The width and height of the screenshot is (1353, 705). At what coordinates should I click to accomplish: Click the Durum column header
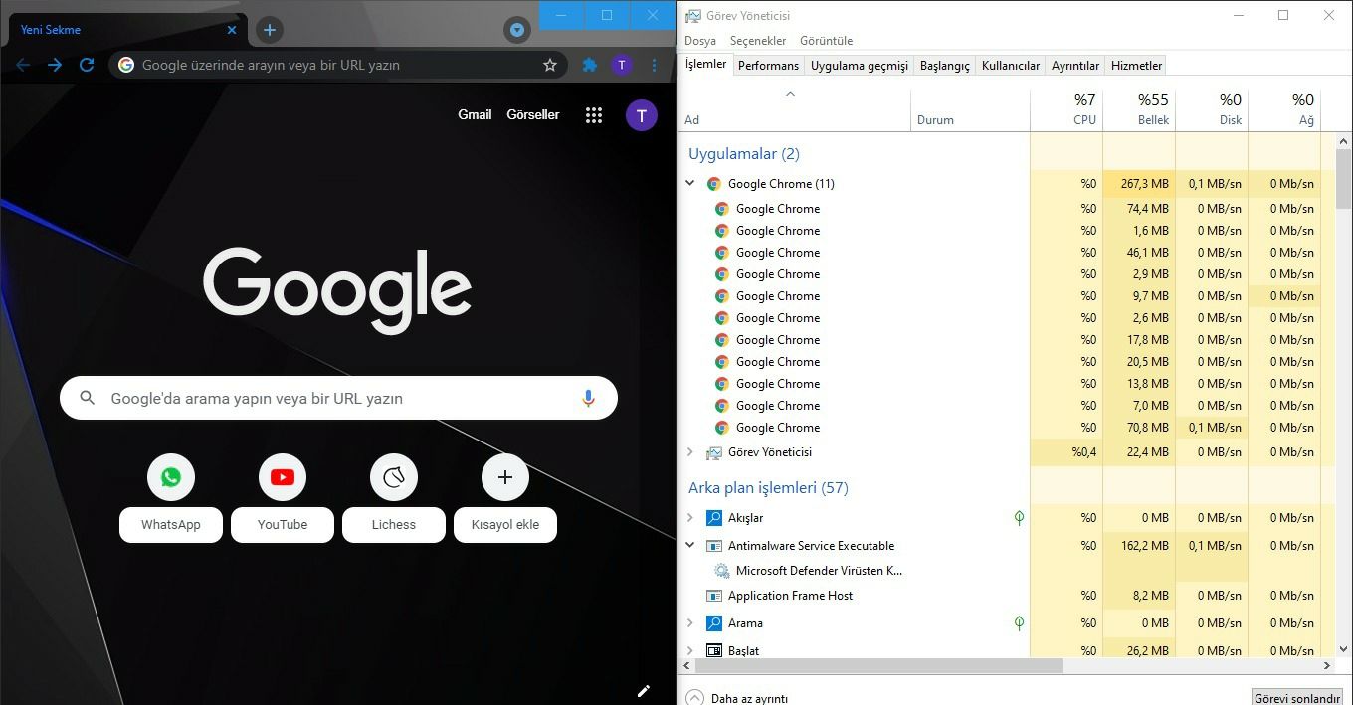pyautogui.click(x=970, y=110)
